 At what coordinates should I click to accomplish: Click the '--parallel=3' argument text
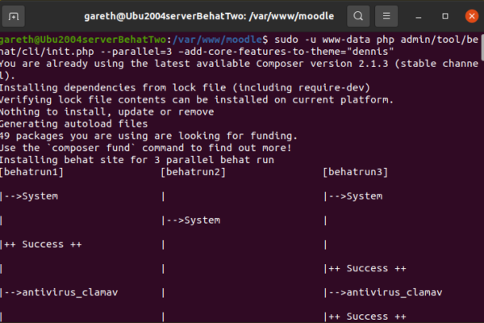click(x=136, y=52)
